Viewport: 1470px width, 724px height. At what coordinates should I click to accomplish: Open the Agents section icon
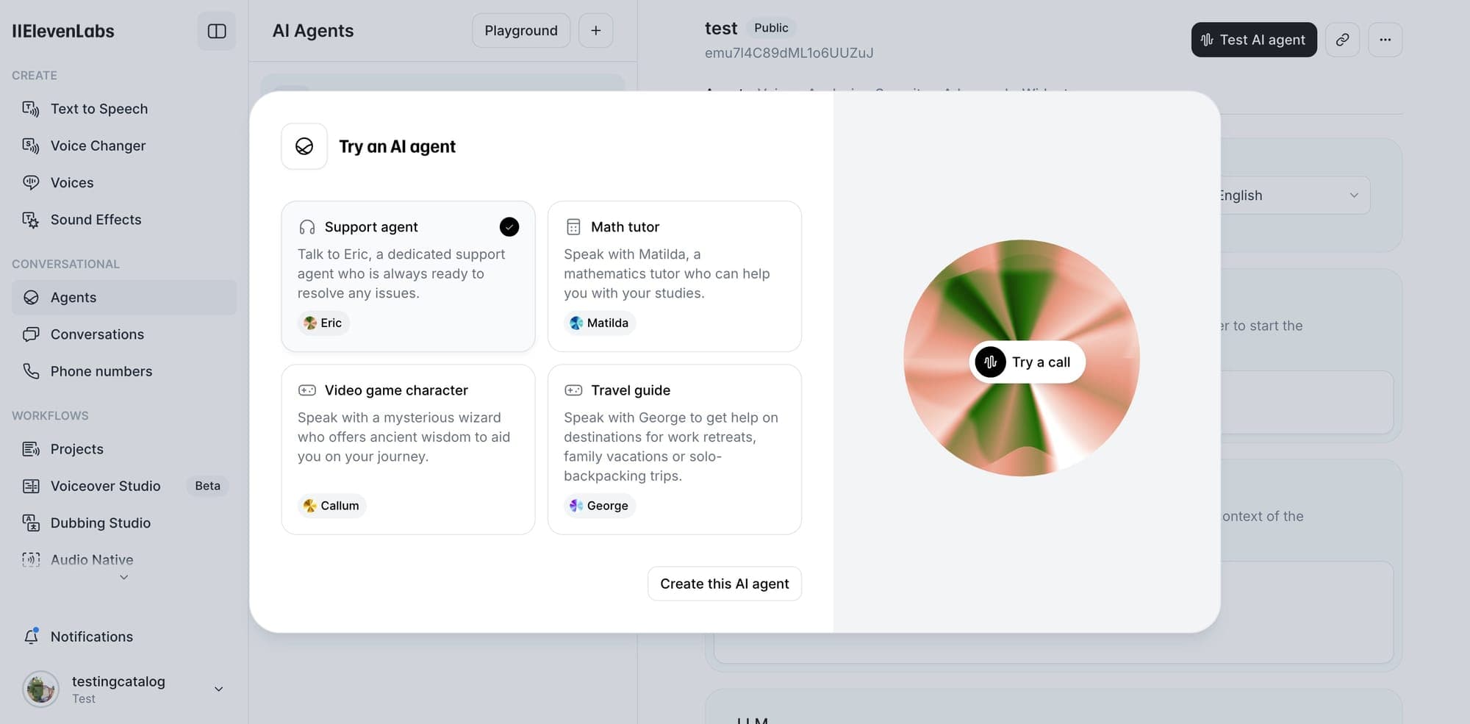(31, 297)
